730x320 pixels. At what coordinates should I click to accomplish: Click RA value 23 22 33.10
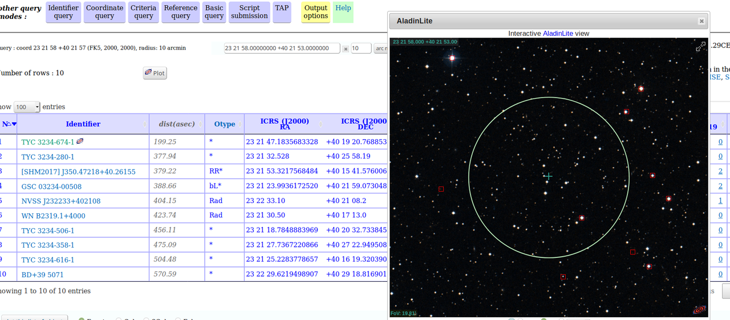(265, 201)
